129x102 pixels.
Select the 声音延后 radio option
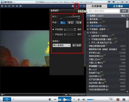[x=53, y=34]
